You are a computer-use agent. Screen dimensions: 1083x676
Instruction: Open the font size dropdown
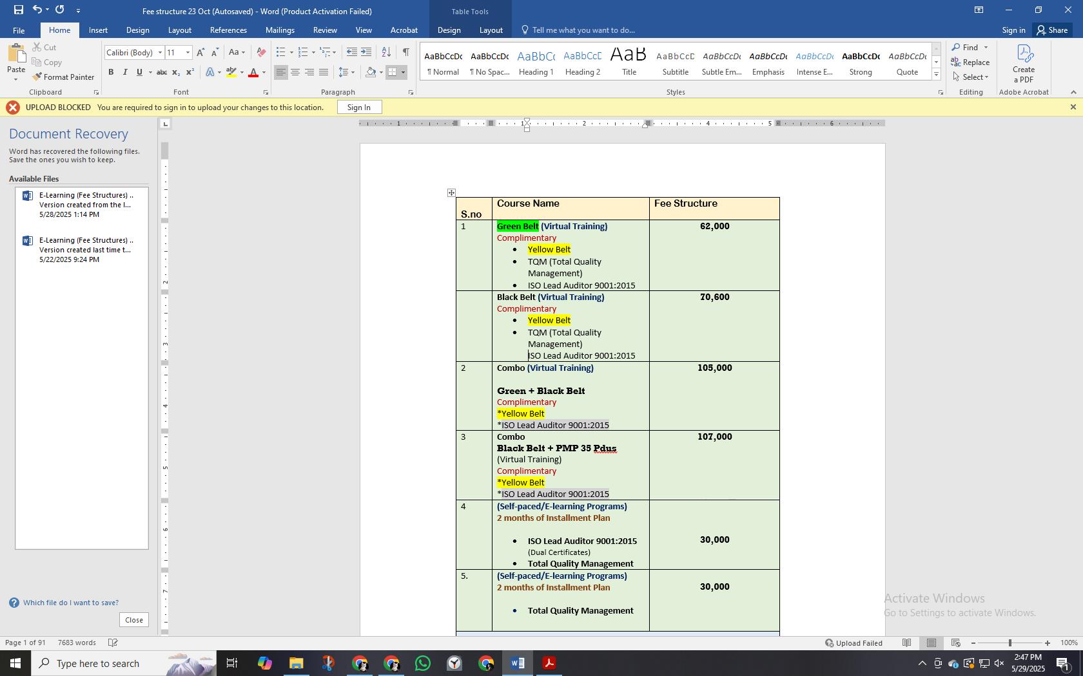tap(188, 53)
